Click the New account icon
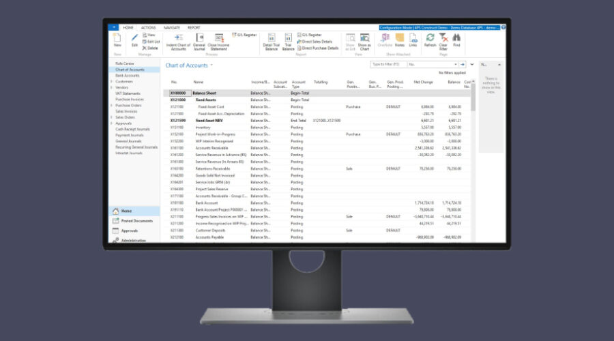 point(117,40)
